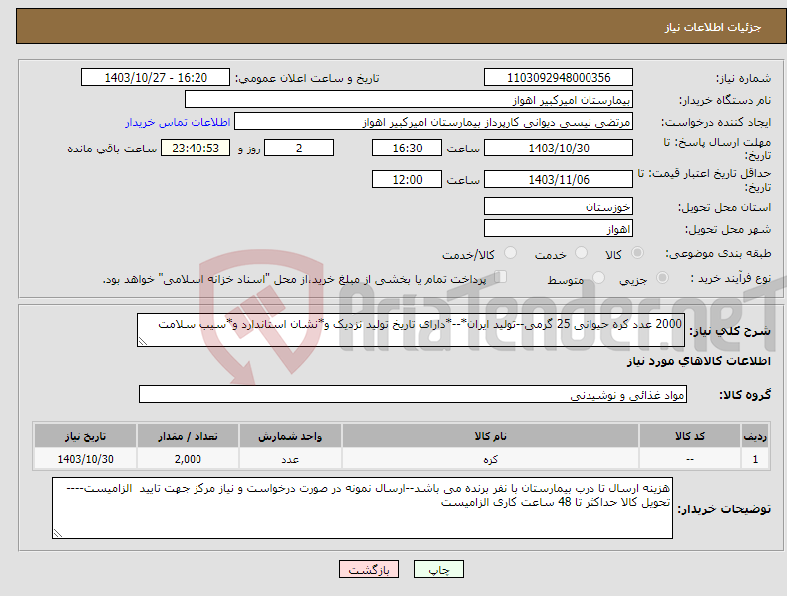The image size is (787, 596).
Task: Click the requester field مرتضی نیسی دیوانی
Action: click(x=434, y=122)
